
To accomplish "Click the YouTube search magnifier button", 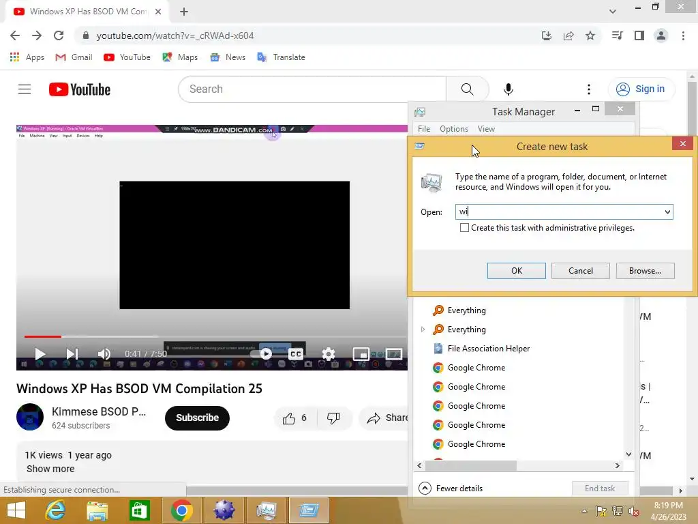I will tap(468, 89).
